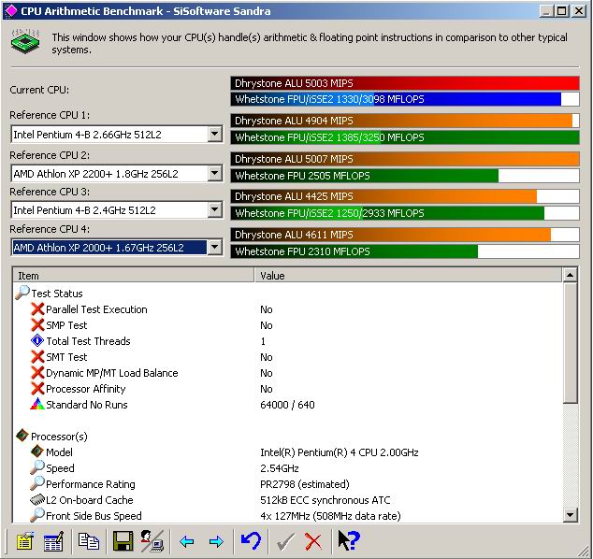Click the Forward right arrow icon
Screen dimensions: 593x559
coord(216,541)
